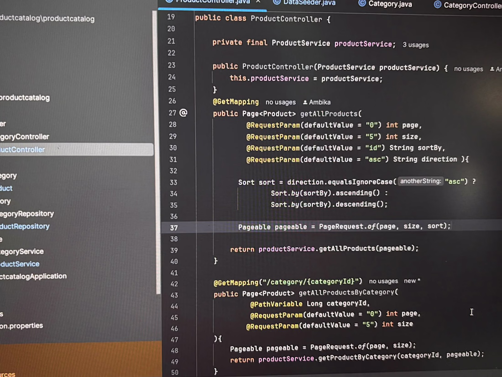Viewport: 502px width, 377px height.
Task: Click the 'Ambika' author hint
Action: point(319,102)
